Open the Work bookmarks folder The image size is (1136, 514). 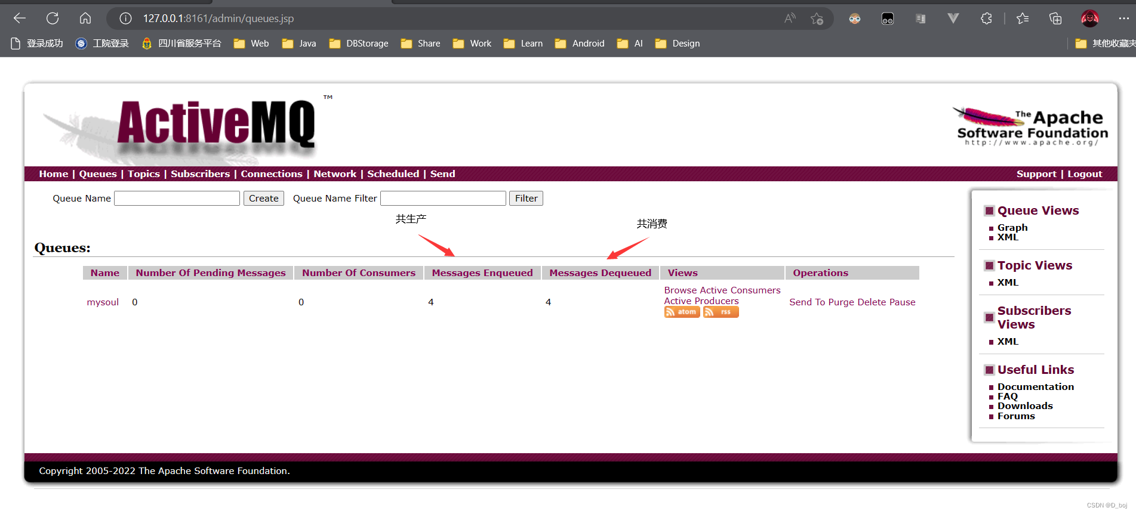coord(472,44)
